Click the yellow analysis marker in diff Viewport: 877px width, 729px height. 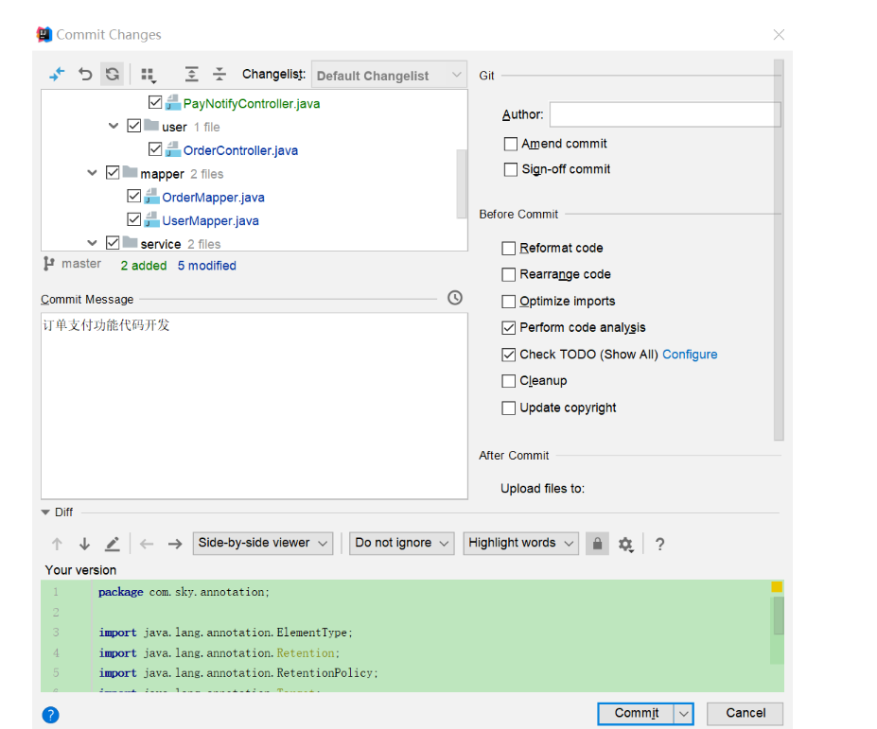(x=777, y=586)
